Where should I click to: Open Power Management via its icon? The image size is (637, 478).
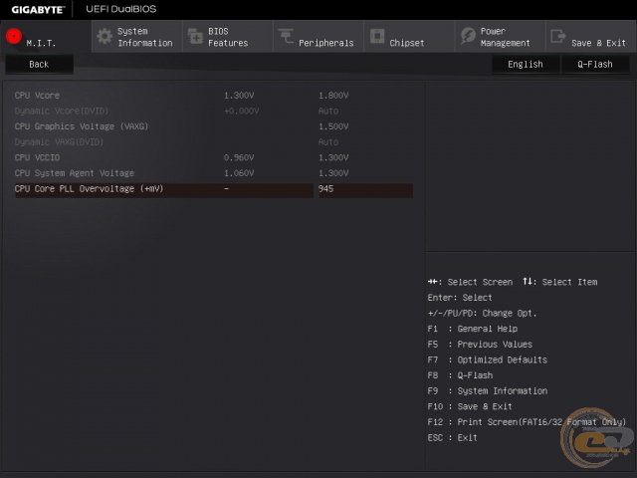(x=468, y=37)
